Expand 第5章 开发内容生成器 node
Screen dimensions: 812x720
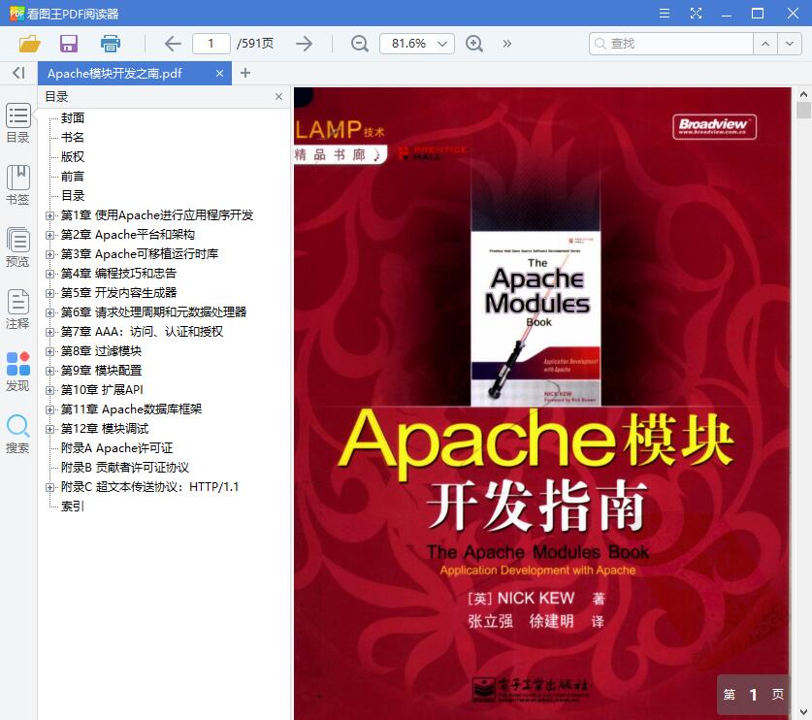pos(49,293)
